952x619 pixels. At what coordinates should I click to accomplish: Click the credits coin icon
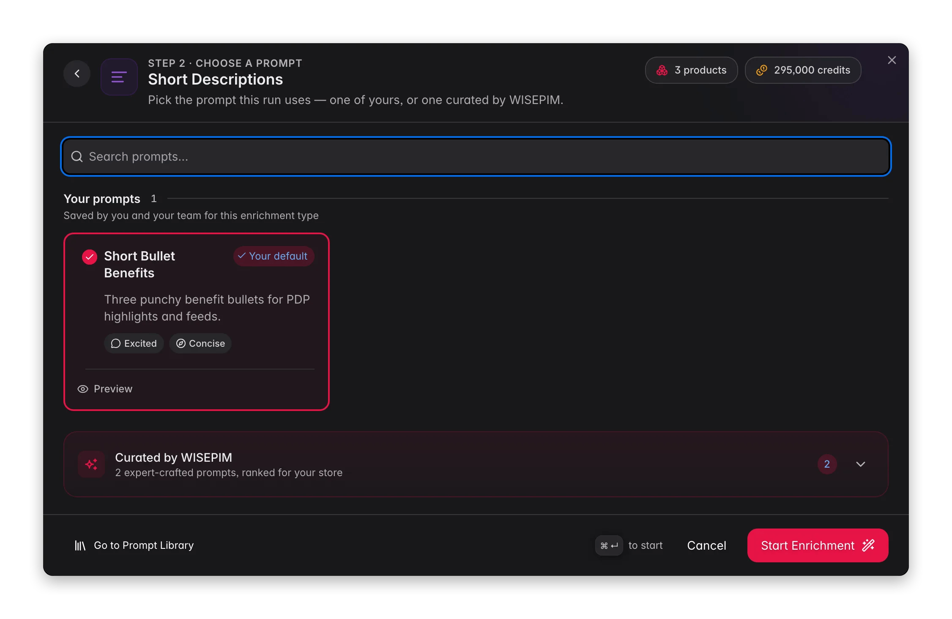761,70
